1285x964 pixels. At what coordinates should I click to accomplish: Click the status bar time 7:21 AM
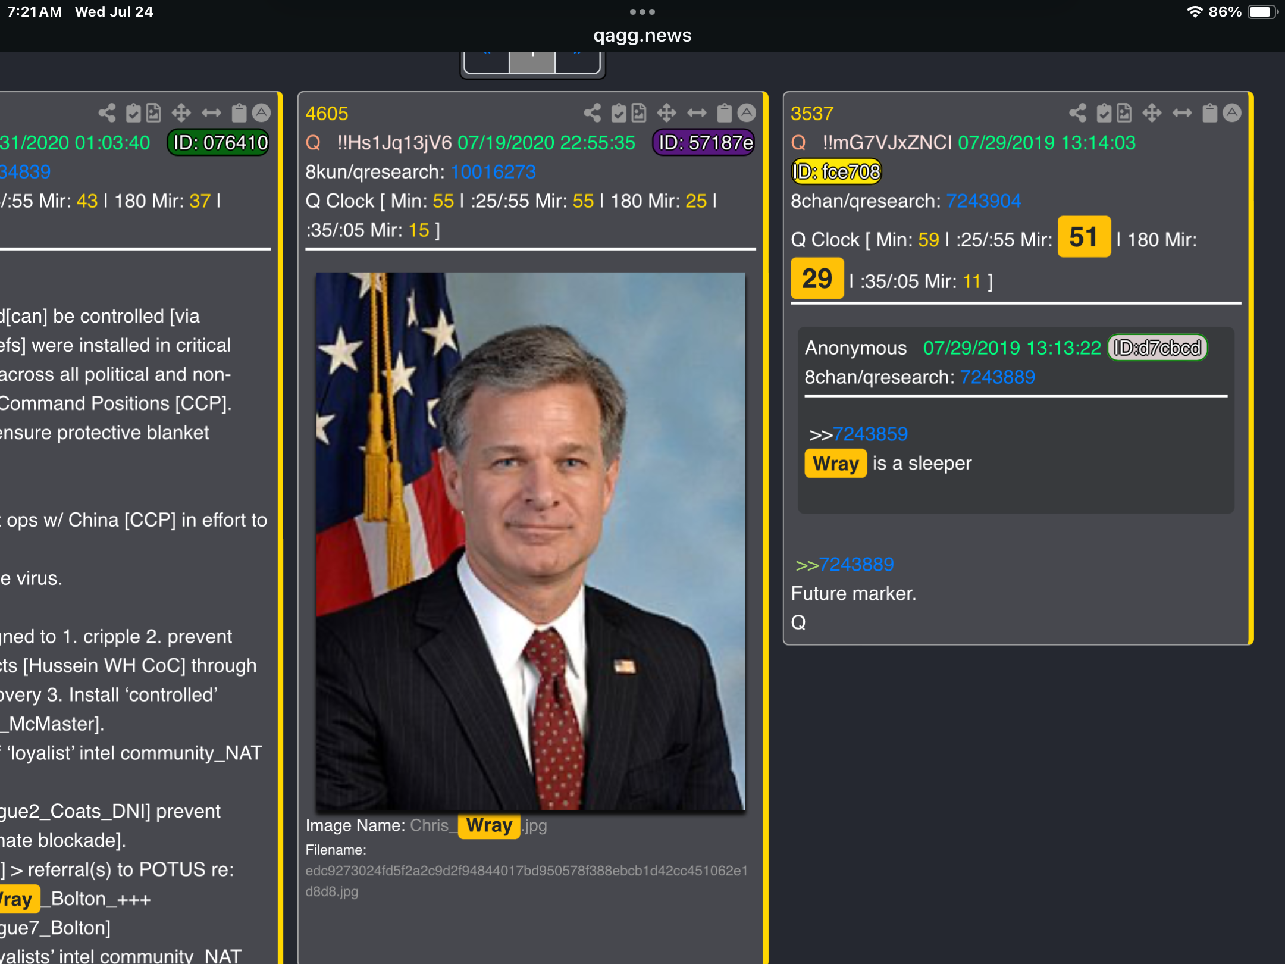(35, 12)
